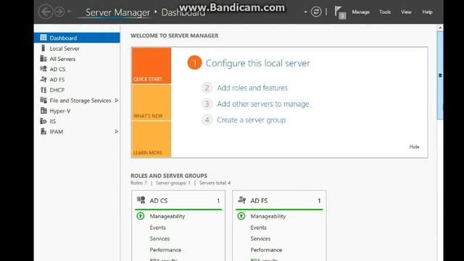The image size is (464, 261).
Task: Select IIS label in the navigation pane
Action: coord(53,121)
